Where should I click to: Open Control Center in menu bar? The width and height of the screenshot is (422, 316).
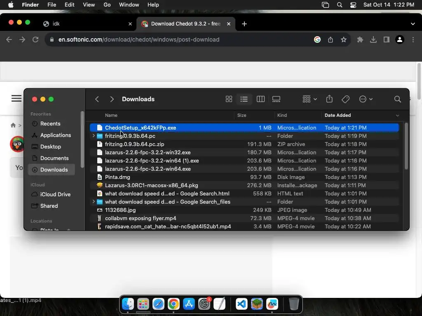353,5
